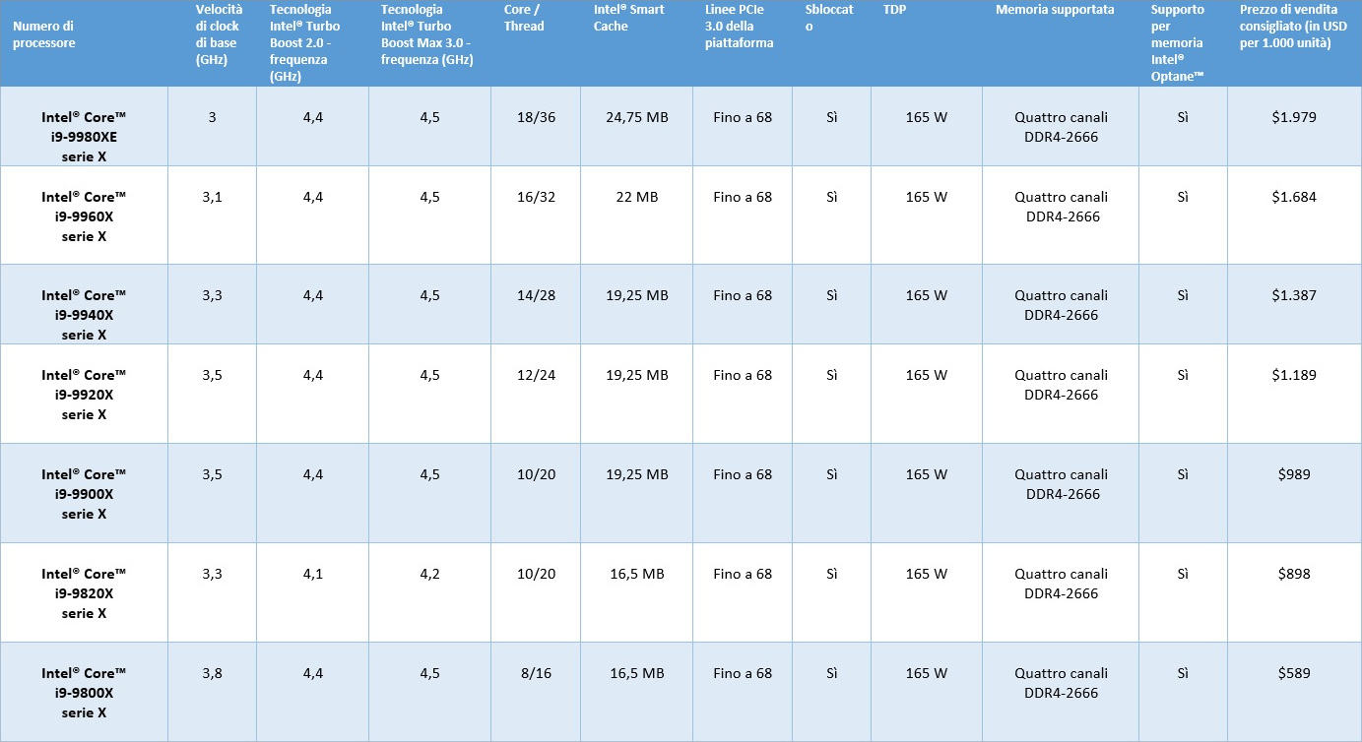Select the Intel Core i9-9900X processor name
The image size is (1362, 742).
click(84, 494)
